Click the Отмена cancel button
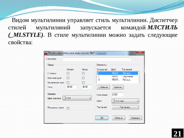Image resolution: width=184 pixels, height=138 pixels. click(x=118, y=118)
